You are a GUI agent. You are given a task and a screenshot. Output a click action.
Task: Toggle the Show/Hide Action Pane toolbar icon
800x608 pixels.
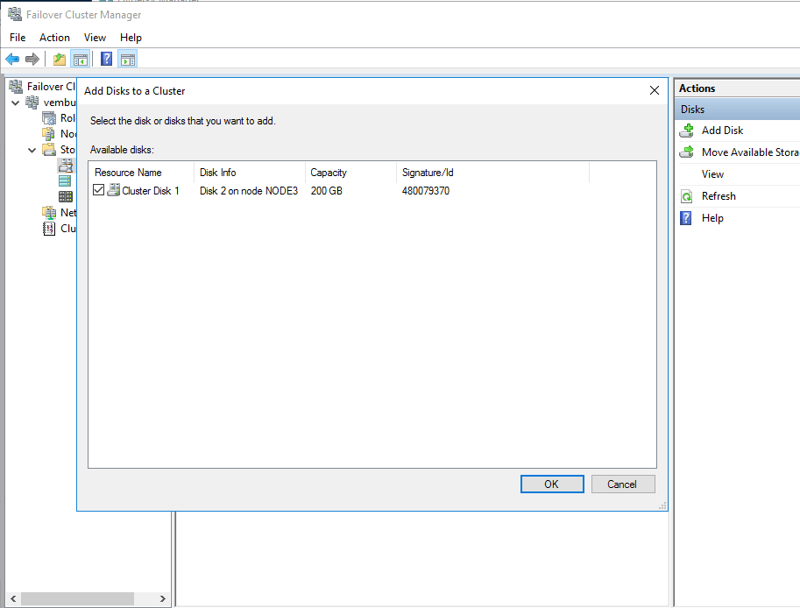(x=128, y=60)
